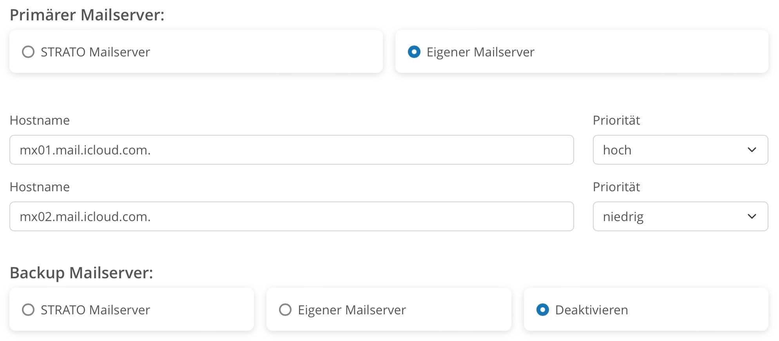Select the Deaktivieren backup option
This screenshot has height=341, width=779.
(x=543, y=310)
